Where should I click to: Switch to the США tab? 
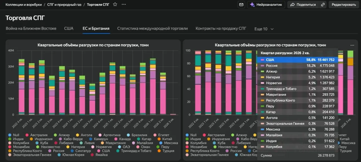[x=69, y=28]
